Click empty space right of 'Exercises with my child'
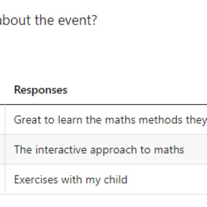This screenshot has width=207, height=207. click(167, 179)
